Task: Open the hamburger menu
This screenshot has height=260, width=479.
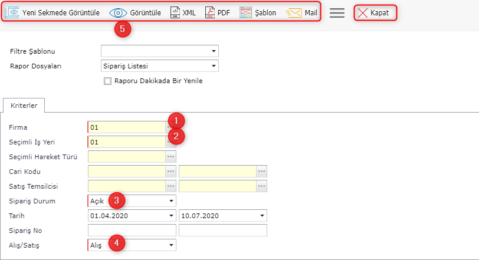Action: [x=337, y=13]
